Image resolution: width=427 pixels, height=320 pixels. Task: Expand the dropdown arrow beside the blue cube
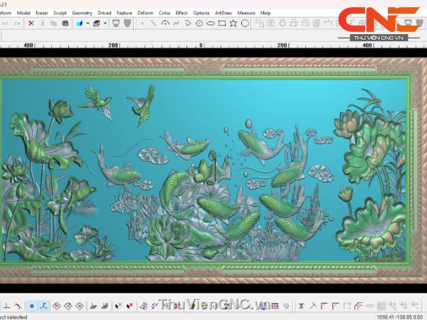[x=87, y=23]
